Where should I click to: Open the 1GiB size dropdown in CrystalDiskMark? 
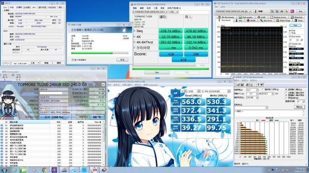coord(194,91)
